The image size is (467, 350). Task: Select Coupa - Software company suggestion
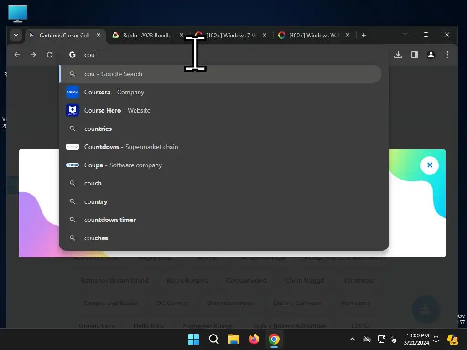click(x=220, y=165)
